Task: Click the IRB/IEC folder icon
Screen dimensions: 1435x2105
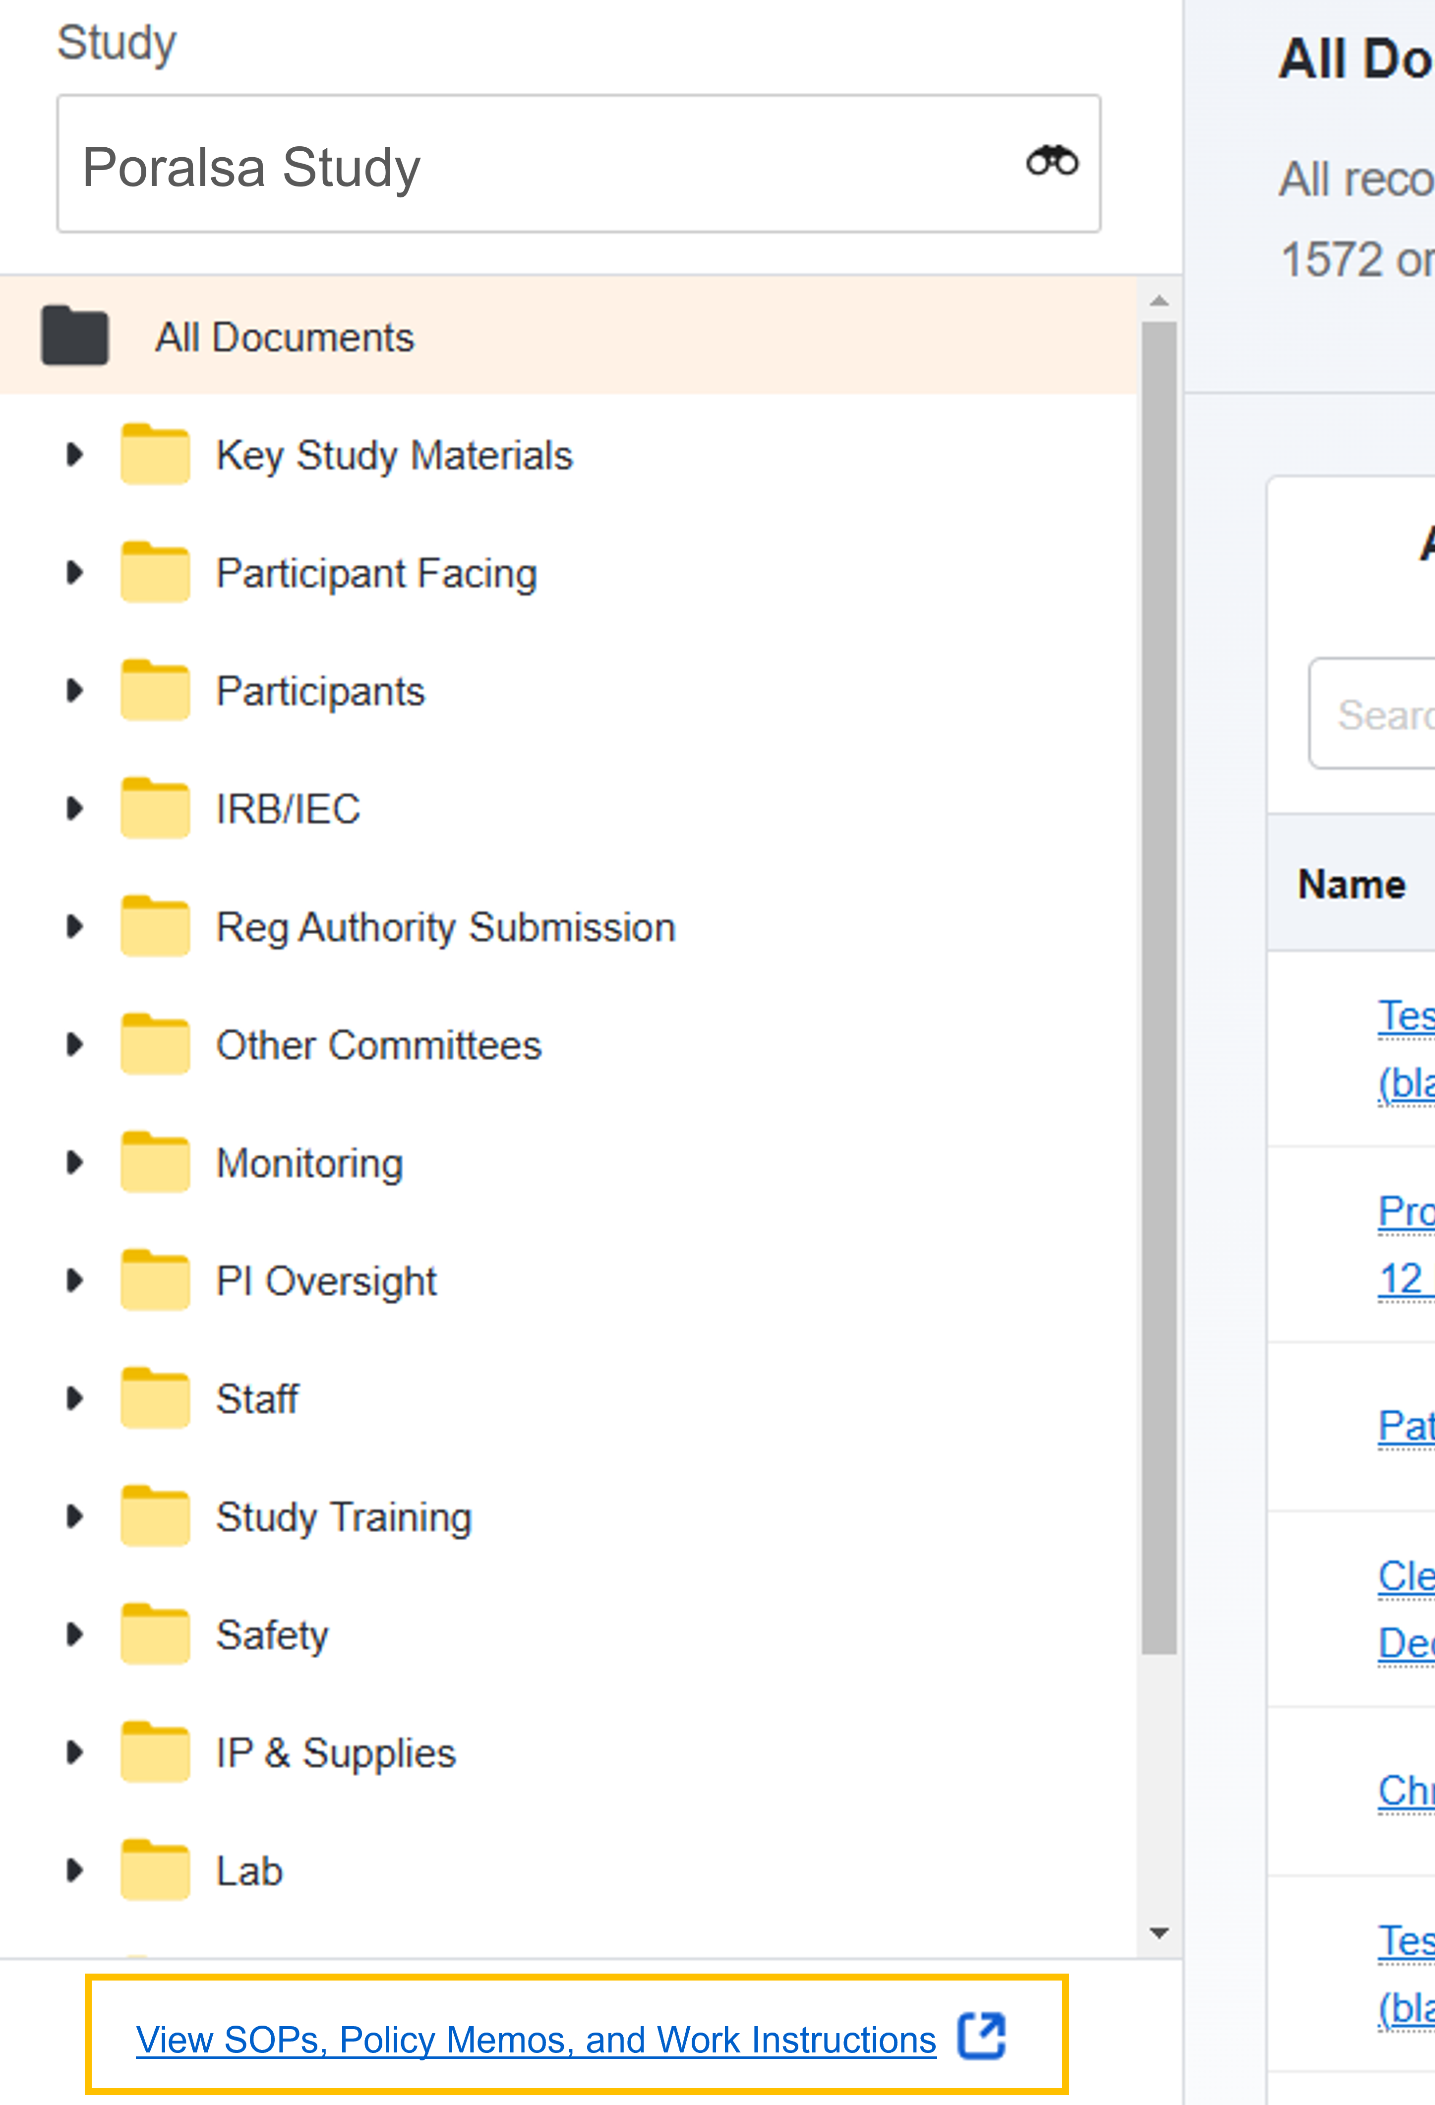Action: click(155, 808)
